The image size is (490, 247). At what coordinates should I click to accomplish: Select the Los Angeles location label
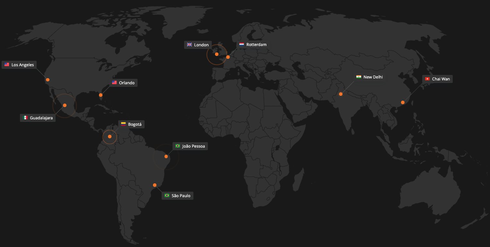click(x=19, y=65)
